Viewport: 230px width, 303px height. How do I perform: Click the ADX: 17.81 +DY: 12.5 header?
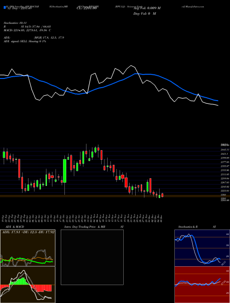[28, 232]
